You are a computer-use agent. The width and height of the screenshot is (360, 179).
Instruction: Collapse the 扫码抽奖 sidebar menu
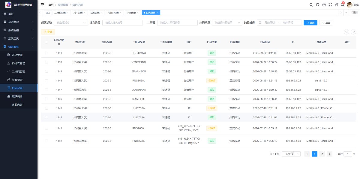coord(19,47)
